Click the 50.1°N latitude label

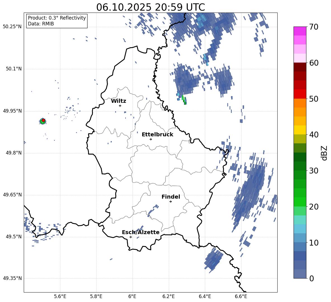(13, 69)
